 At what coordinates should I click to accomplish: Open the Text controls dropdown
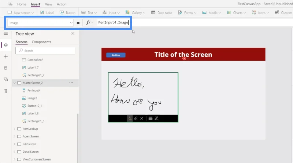click(x=89, y=13)
